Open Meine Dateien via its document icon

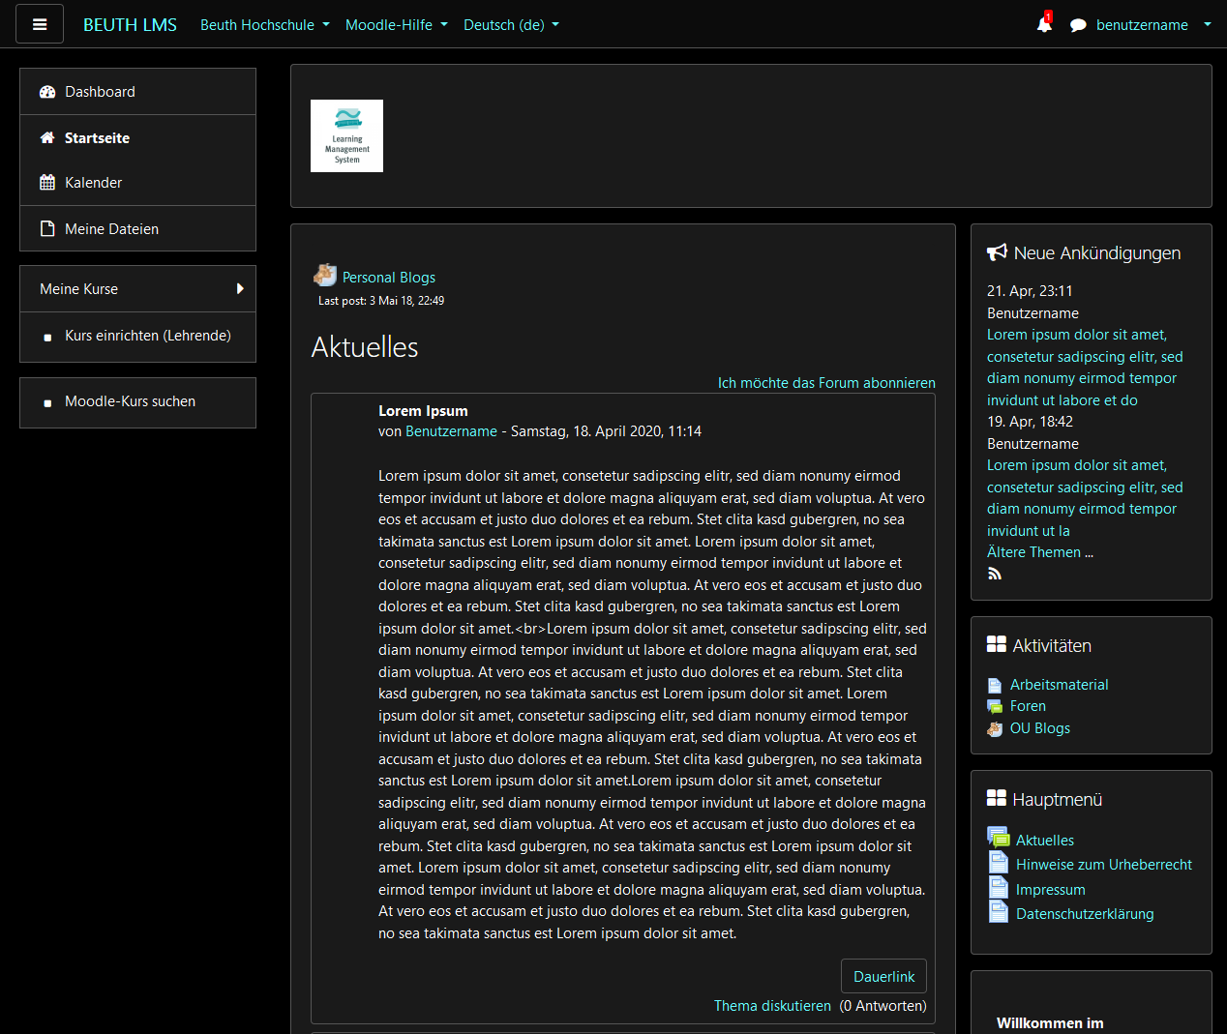click(x=46, y=228)
